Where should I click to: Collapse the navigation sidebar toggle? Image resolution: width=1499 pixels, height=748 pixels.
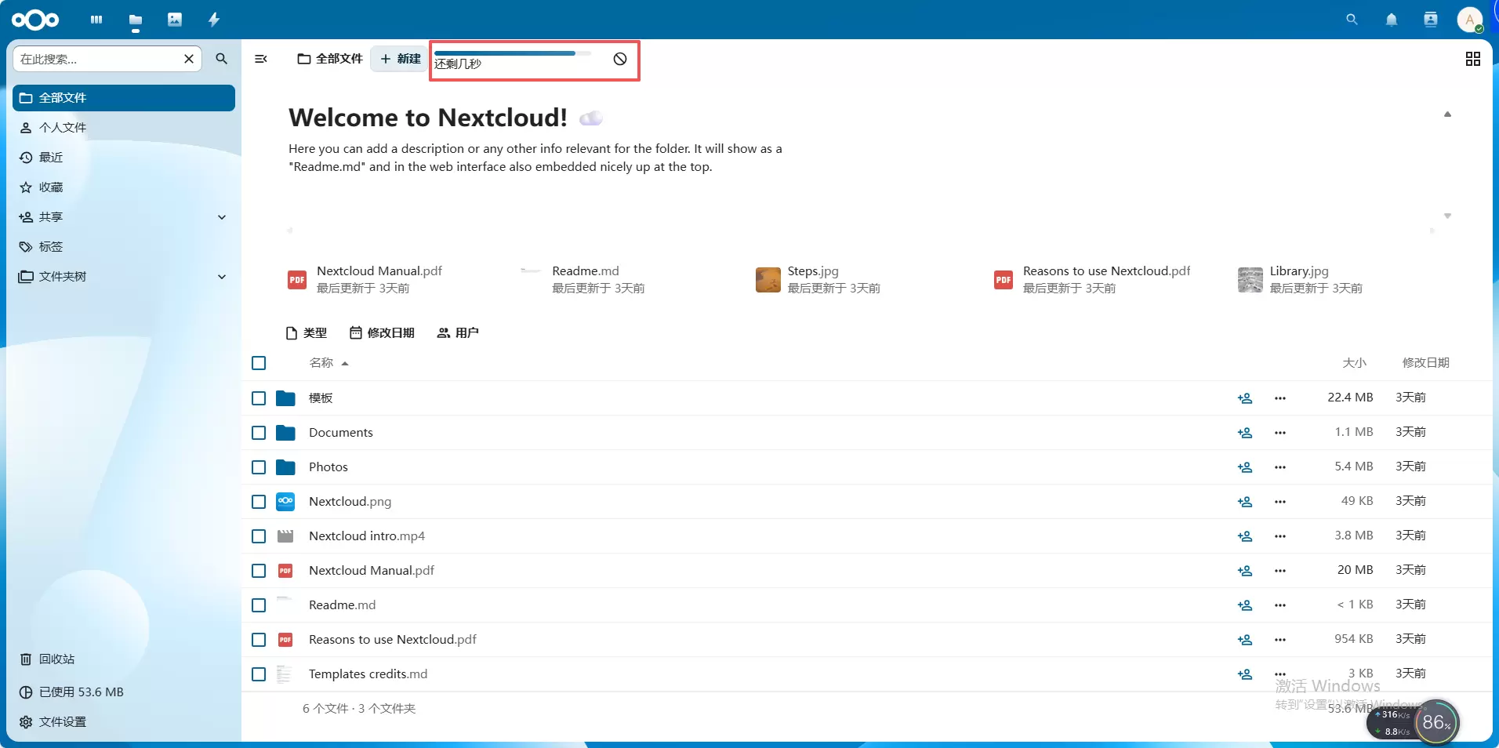pyautogui.click(x=261, y=59)
